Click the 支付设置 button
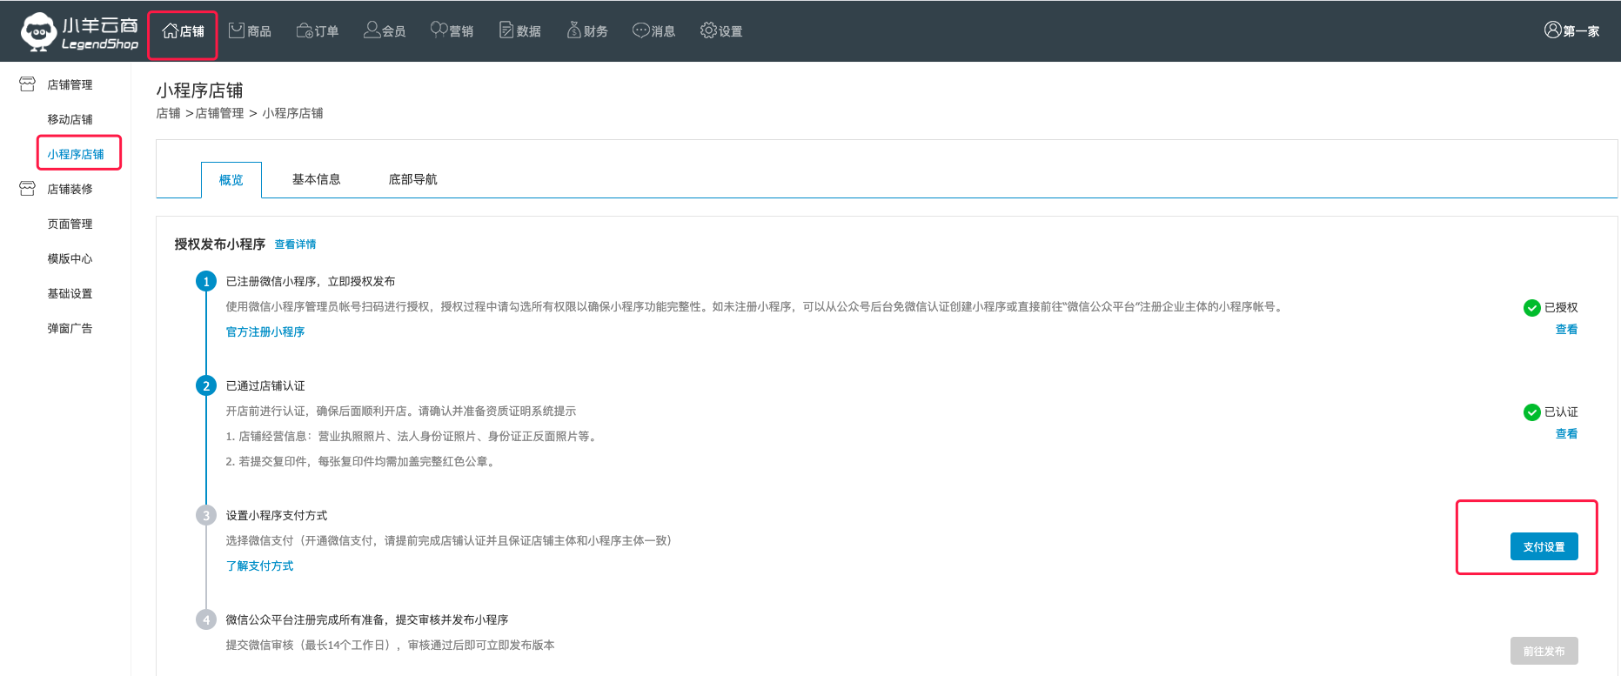The width and height of the screenshot is (1621, 676). click(x=1544, y=546)
